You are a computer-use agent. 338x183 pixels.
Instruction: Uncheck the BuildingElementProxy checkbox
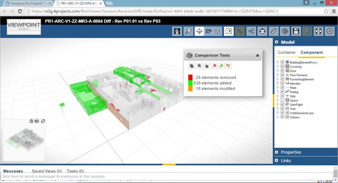click(x=282, y=62)
